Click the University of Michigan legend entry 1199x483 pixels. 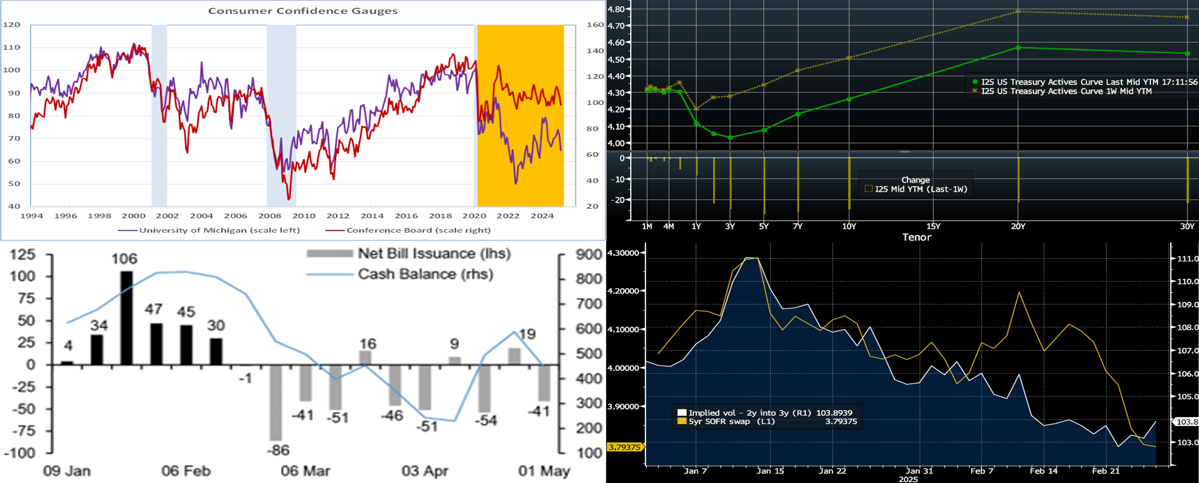click(209, 230)
